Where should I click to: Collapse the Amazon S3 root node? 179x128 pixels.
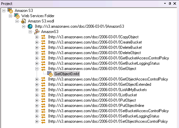click(x=4, y=11)
